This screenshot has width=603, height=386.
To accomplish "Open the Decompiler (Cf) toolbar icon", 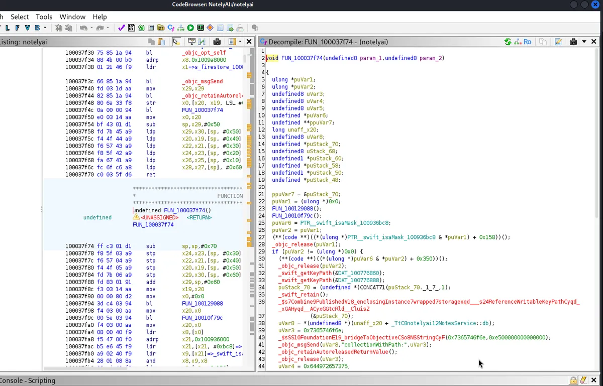I will pyautogui.click(x=171, y=28).
